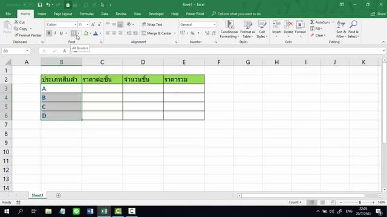
Task: Decrease decimal places
Action: [x=213, y=33]
